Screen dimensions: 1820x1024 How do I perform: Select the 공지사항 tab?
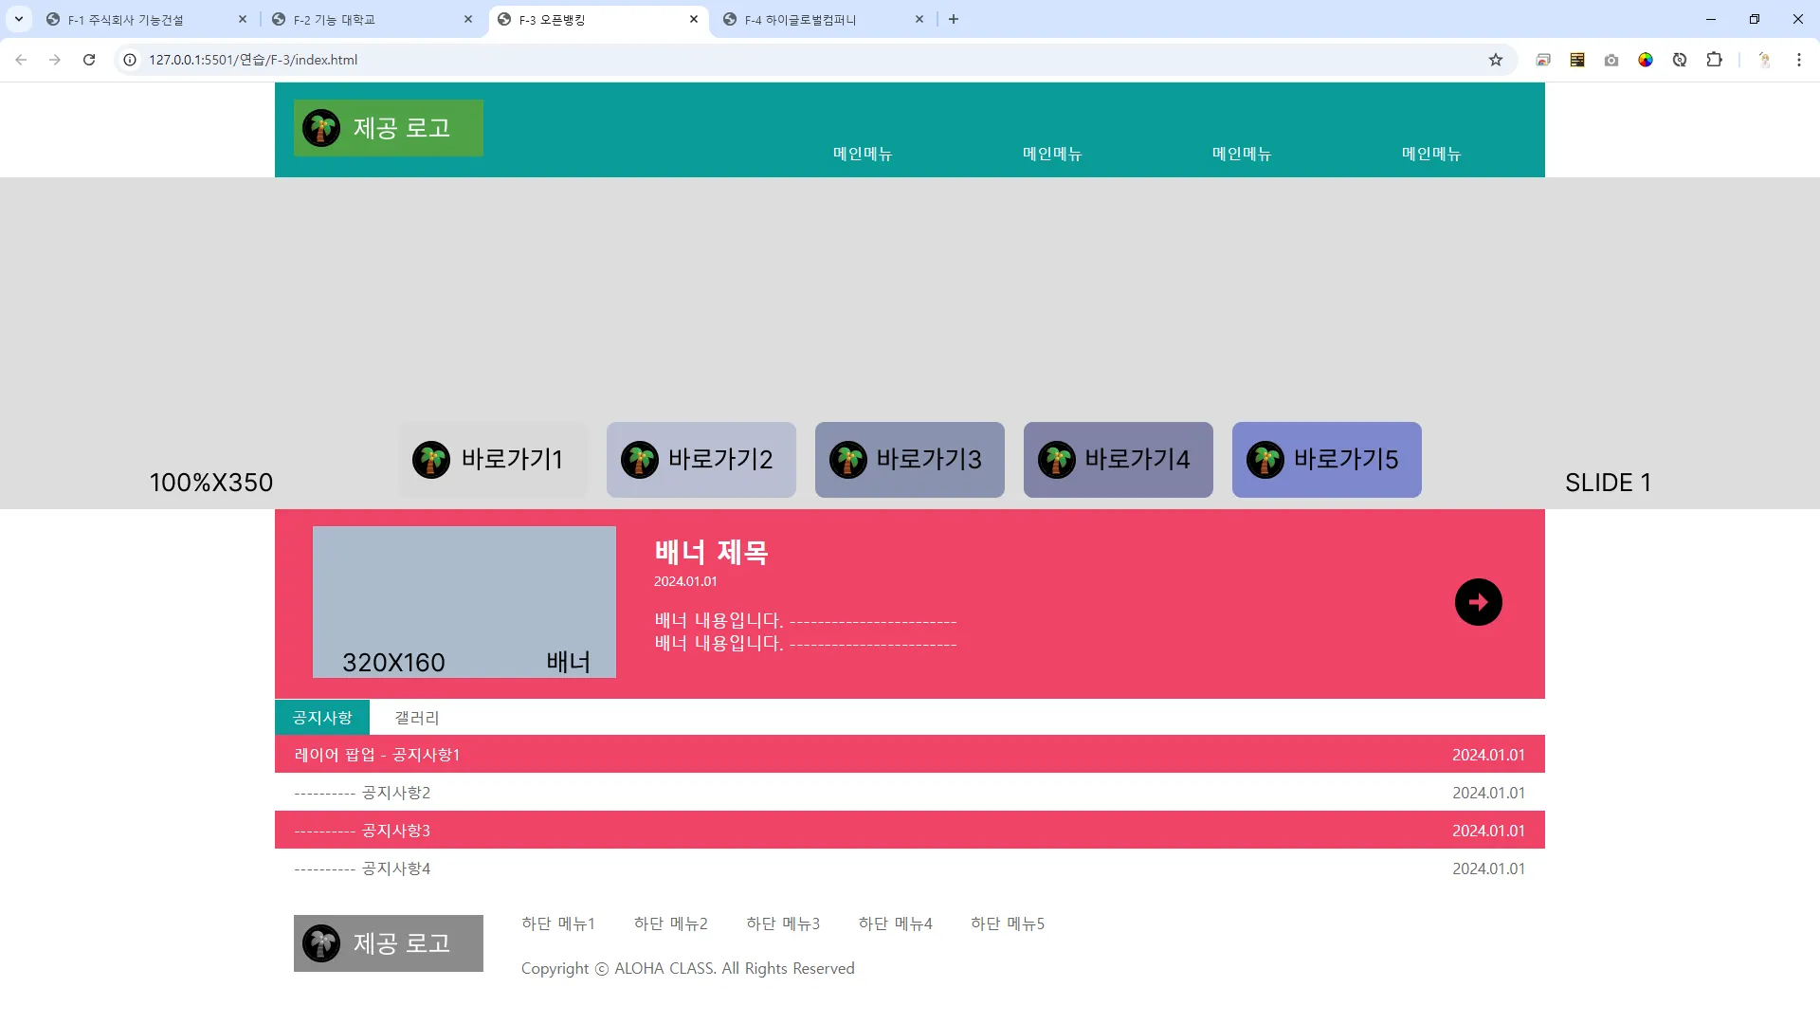[322, 718]
